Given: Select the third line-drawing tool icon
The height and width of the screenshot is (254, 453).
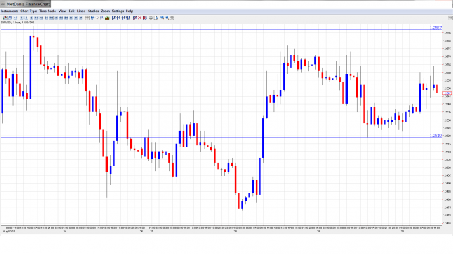Looking at the screenshot, I should 123,18.
